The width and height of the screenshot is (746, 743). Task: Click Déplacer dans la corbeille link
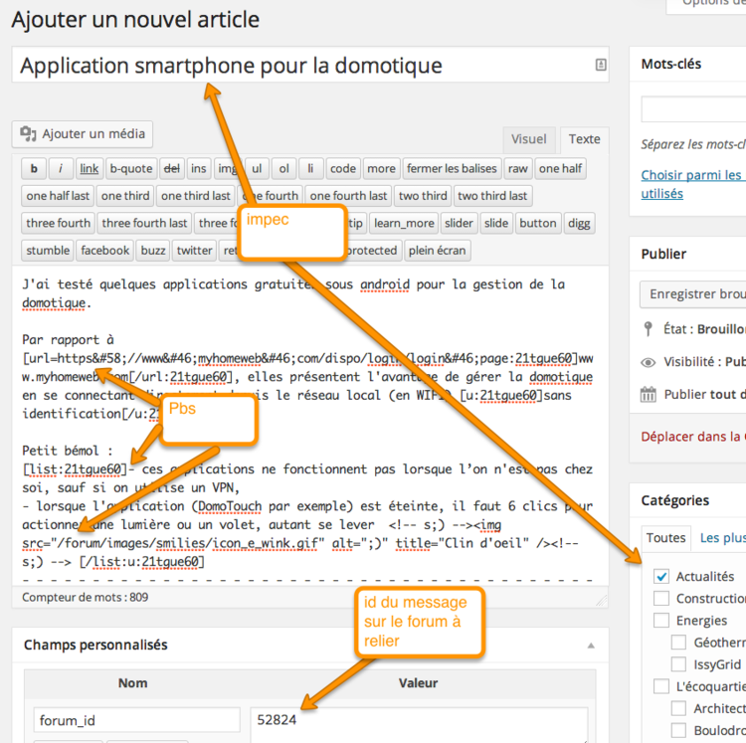tap(693, 437)
